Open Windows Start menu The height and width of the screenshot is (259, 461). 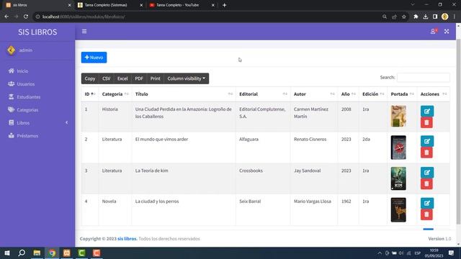[x=6, y=253]
